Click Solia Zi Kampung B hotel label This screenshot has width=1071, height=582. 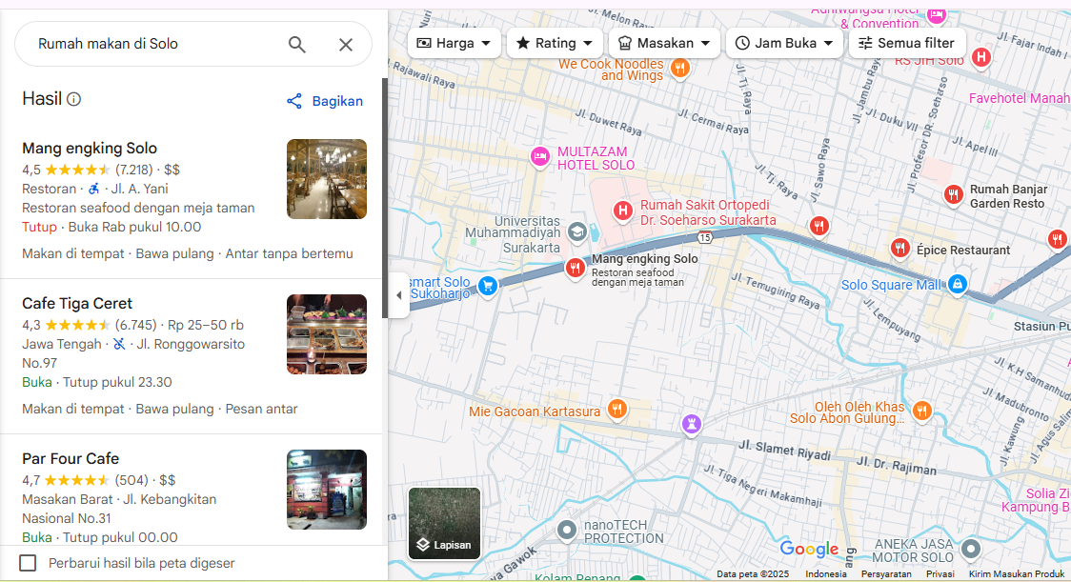click(1036, 500)
